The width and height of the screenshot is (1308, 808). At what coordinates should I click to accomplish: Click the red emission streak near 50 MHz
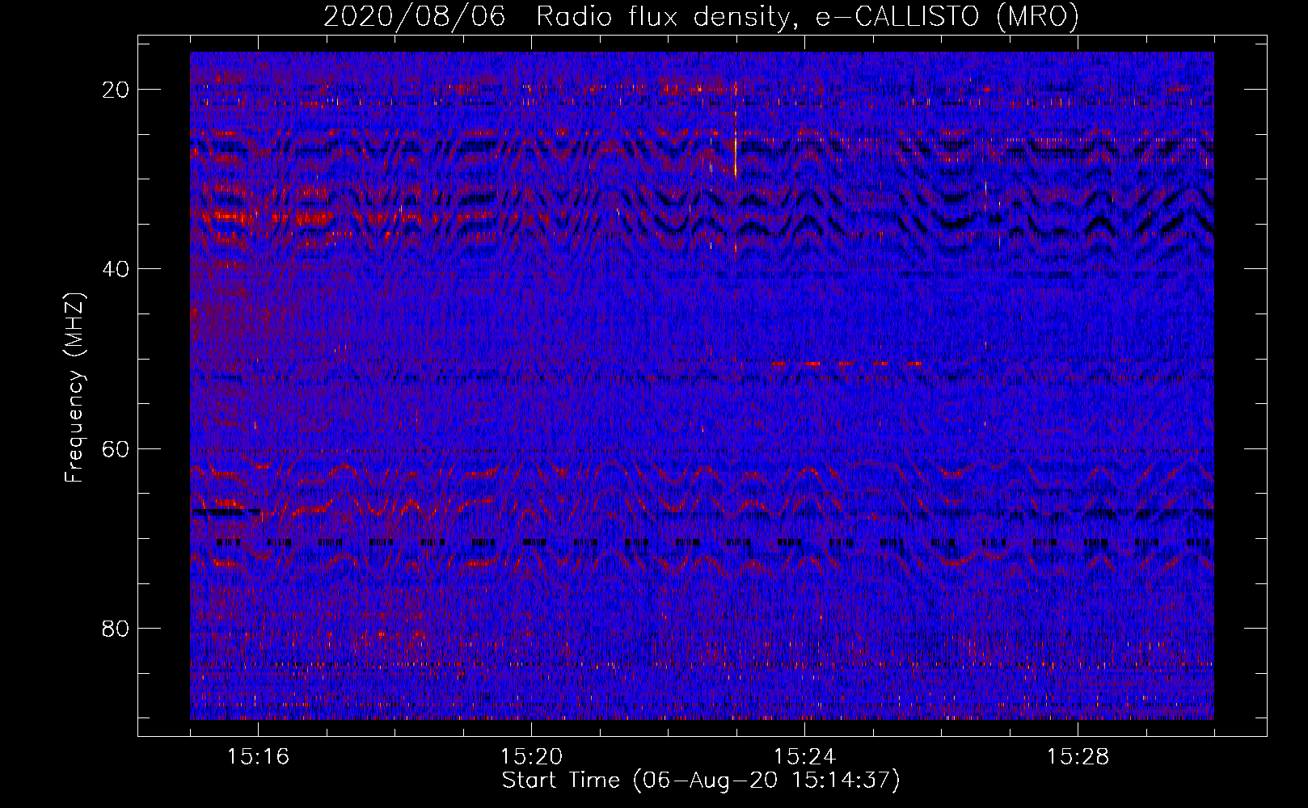[846, 364]
